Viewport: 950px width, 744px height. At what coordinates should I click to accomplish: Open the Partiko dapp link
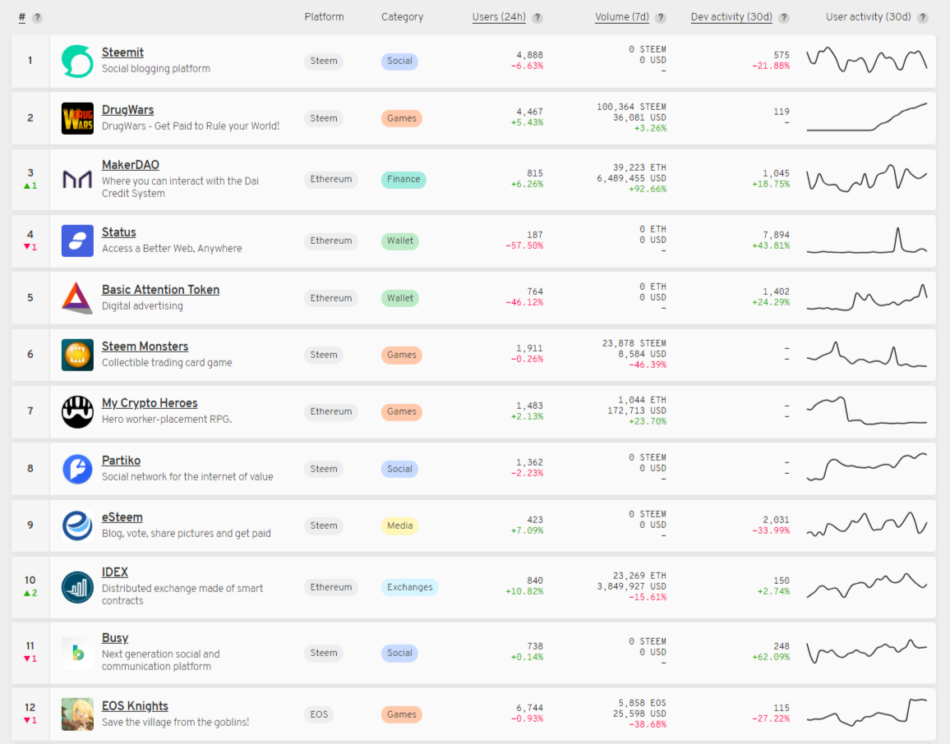[x=121, y=461]
